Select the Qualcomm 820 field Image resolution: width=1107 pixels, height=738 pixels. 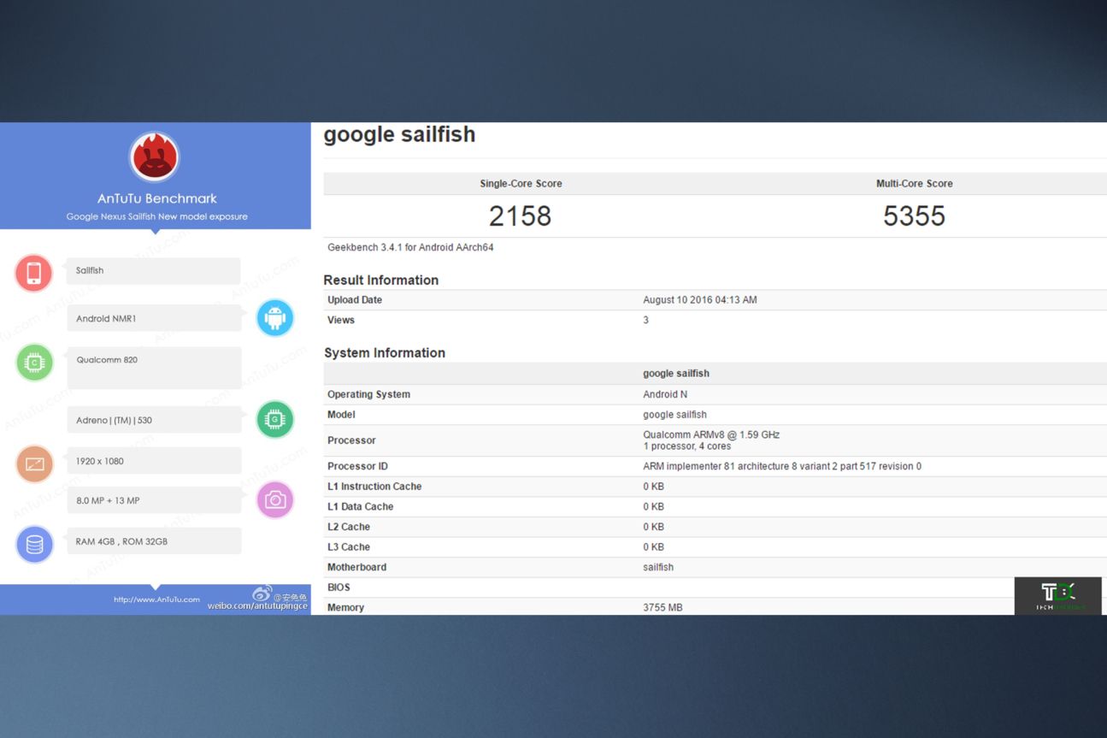click(x=154, y=367)
